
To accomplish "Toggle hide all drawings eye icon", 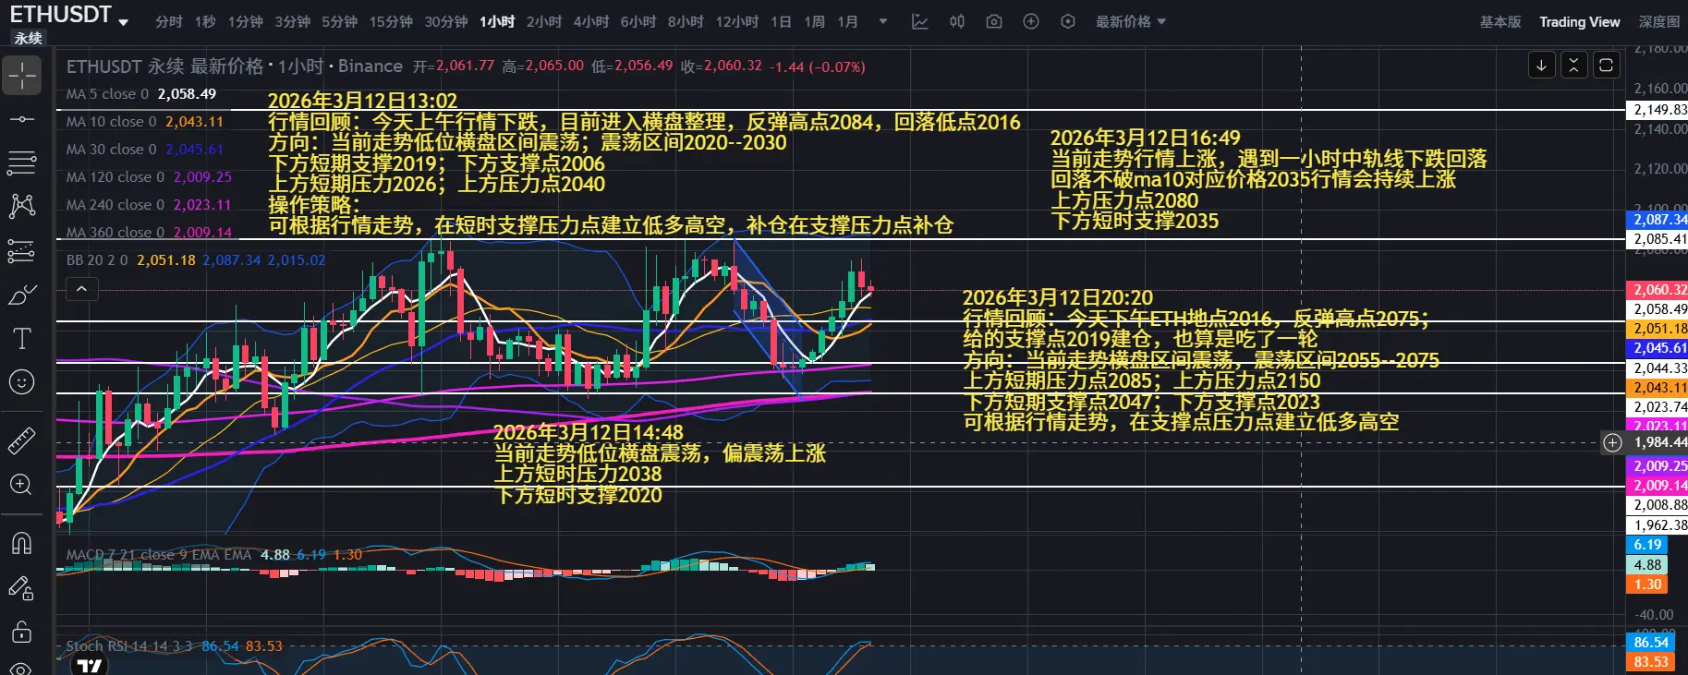I will 22,668.
